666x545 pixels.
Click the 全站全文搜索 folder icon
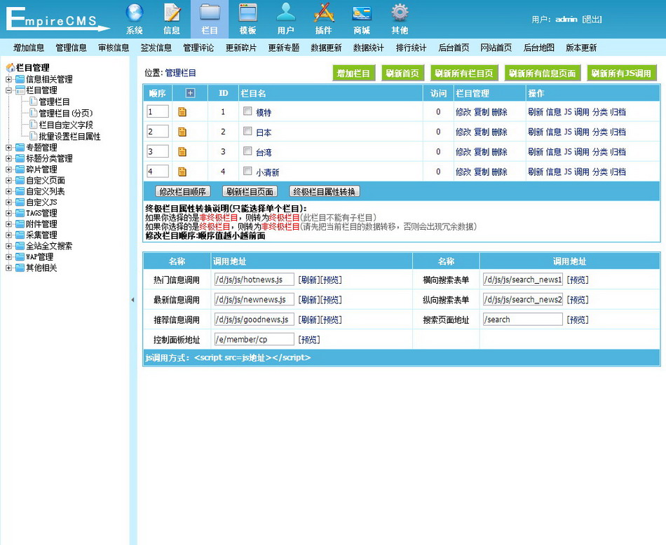pyautogui.click(x=20, y=246)
